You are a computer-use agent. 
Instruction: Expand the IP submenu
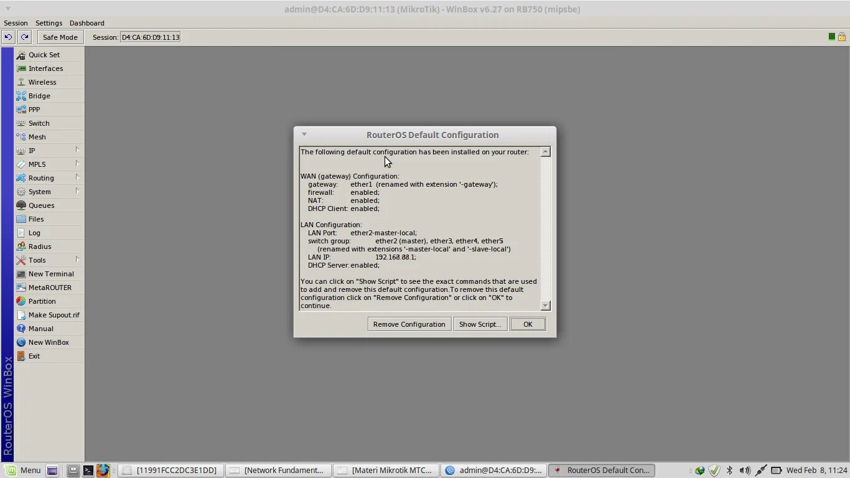click(49, 151)
